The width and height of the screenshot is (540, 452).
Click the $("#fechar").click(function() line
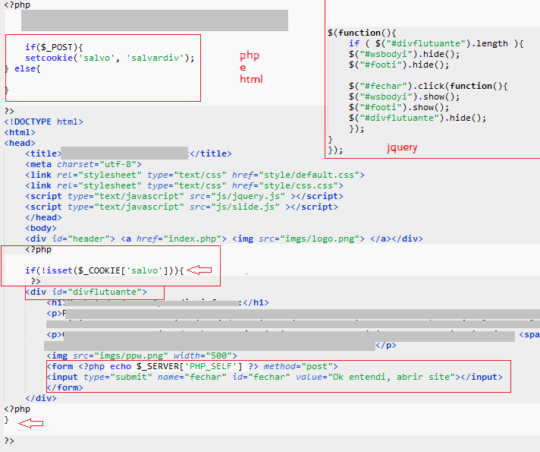coord(428,86)
